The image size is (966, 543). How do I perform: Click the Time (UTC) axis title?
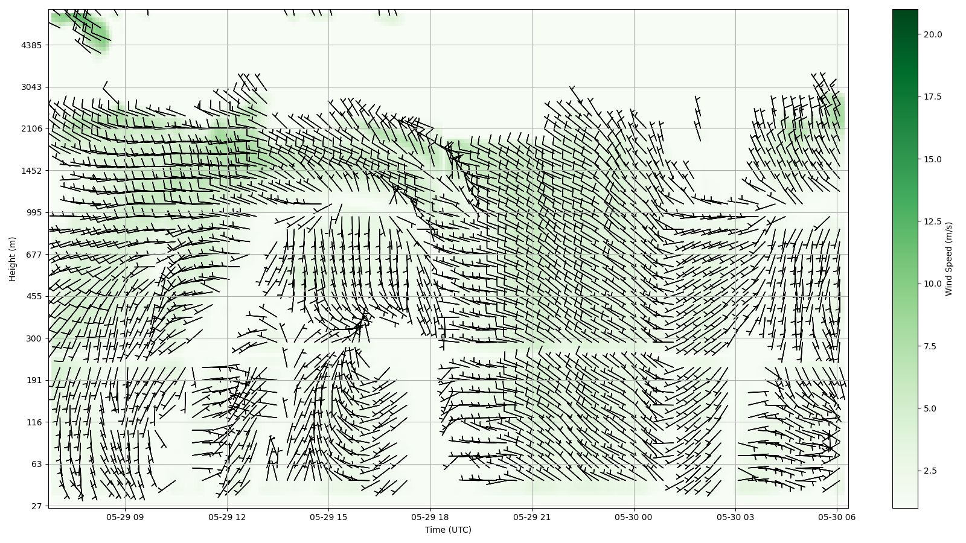[448, 530]
